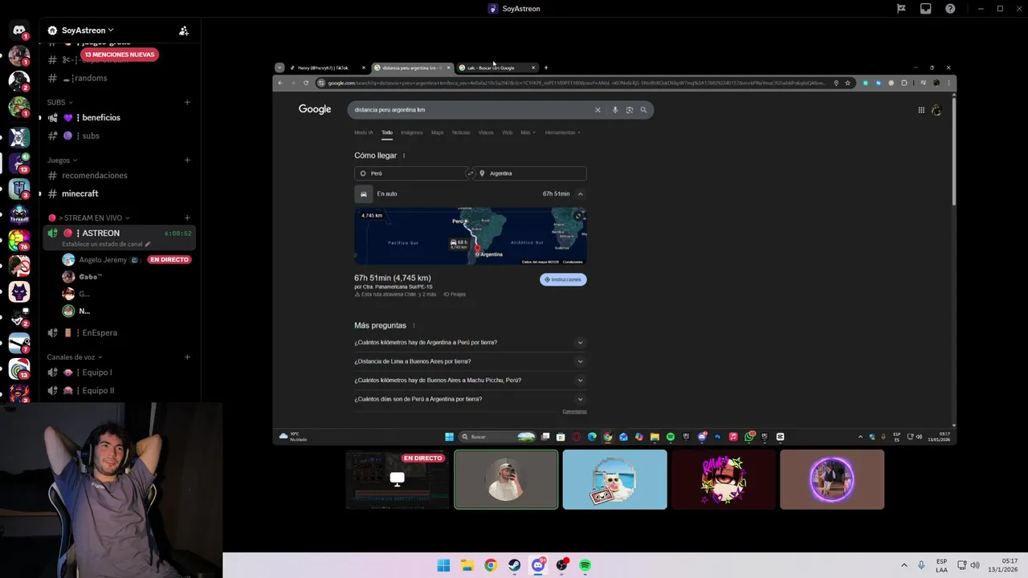
Task: Select the white cat participant tile
Action: pos(614,479)
